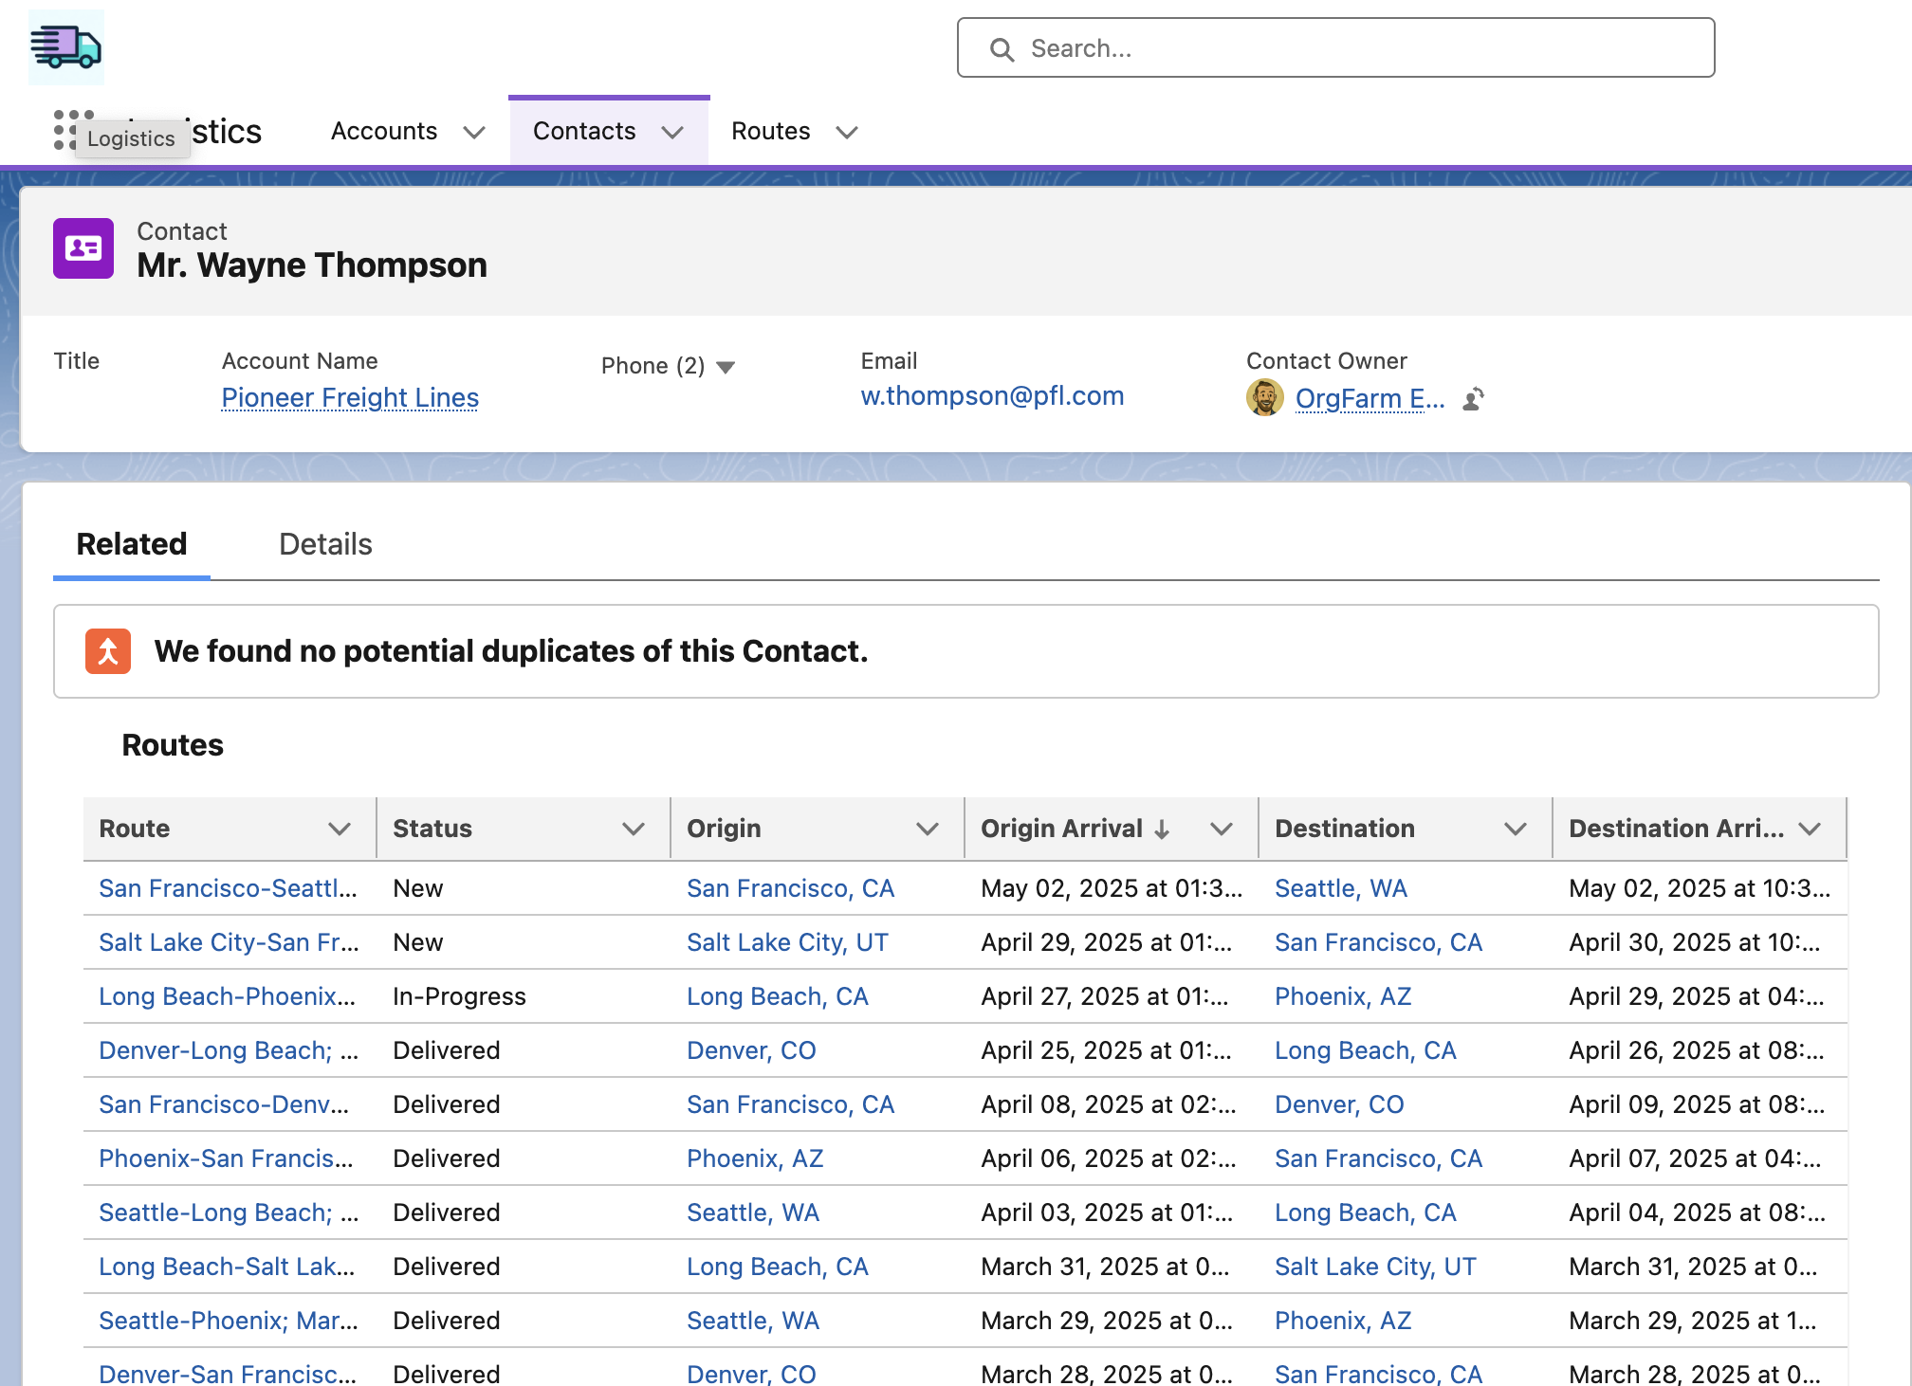The image size is (1912, 1386).
Task: Open the Accounts tab chevron menu
Action: (x=474, y=133)
